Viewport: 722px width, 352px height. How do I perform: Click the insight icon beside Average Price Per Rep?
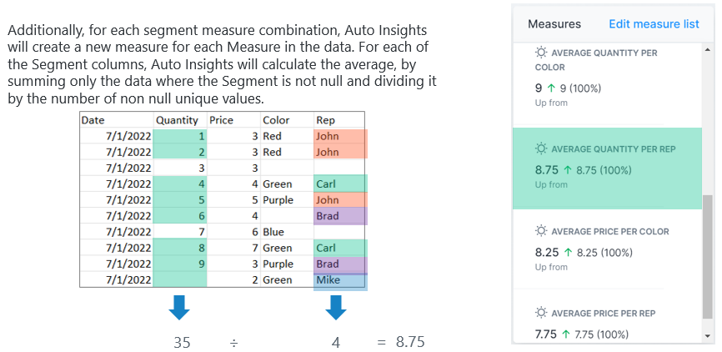[540, 314]
